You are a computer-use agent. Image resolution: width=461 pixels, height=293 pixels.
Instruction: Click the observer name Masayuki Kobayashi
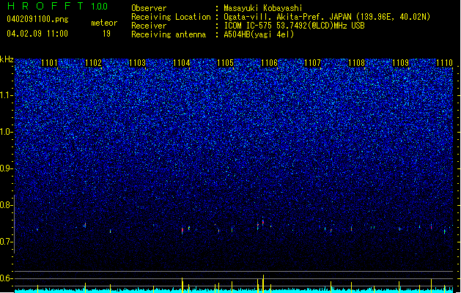tap(263, 8)
